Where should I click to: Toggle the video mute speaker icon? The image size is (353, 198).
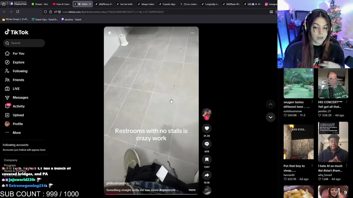pyautogui.click(x=110, y=33)
